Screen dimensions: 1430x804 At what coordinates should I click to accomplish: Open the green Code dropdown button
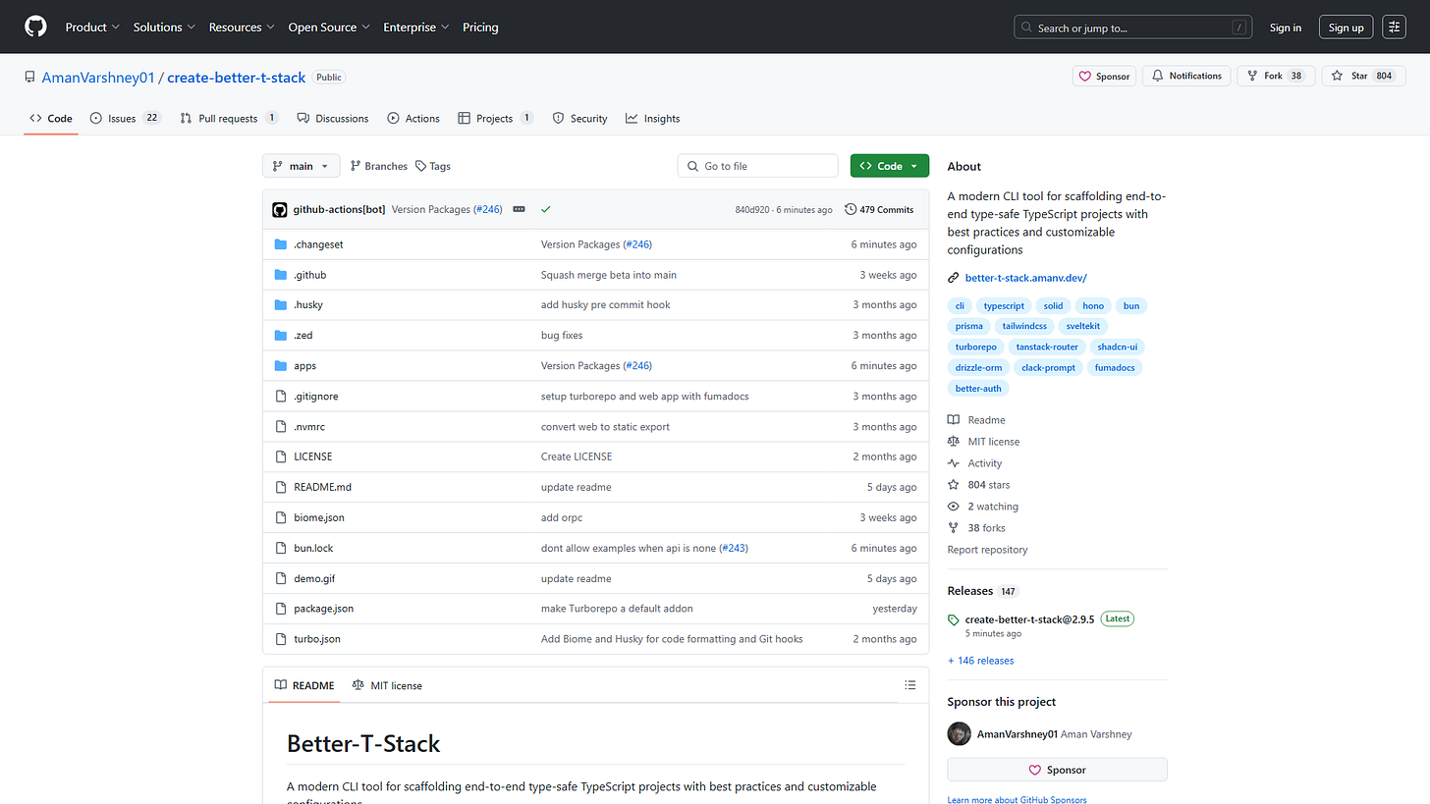[x=890, y=166]
